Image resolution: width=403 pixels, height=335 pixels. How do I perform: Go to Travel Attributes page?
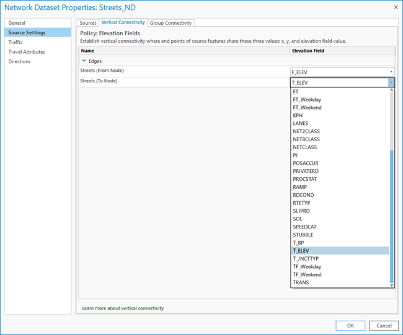tap(27, 52)
